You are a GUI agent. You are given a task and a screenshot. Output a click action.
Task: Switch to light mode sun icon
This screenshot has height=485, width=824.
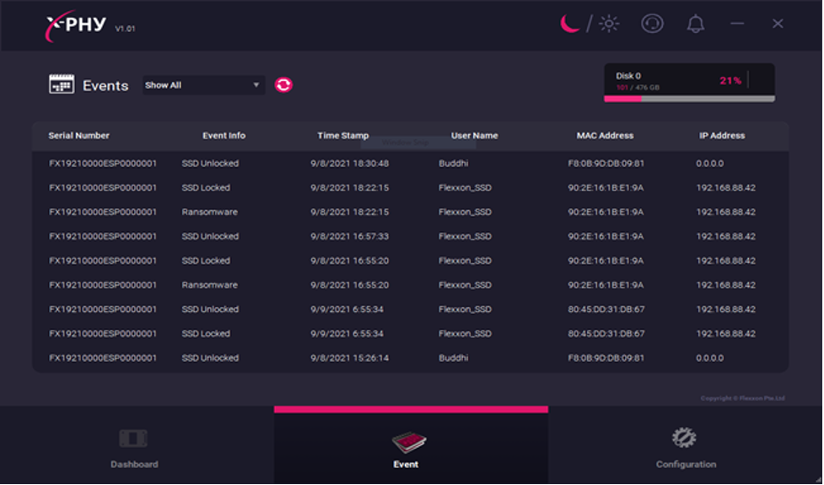608,24
